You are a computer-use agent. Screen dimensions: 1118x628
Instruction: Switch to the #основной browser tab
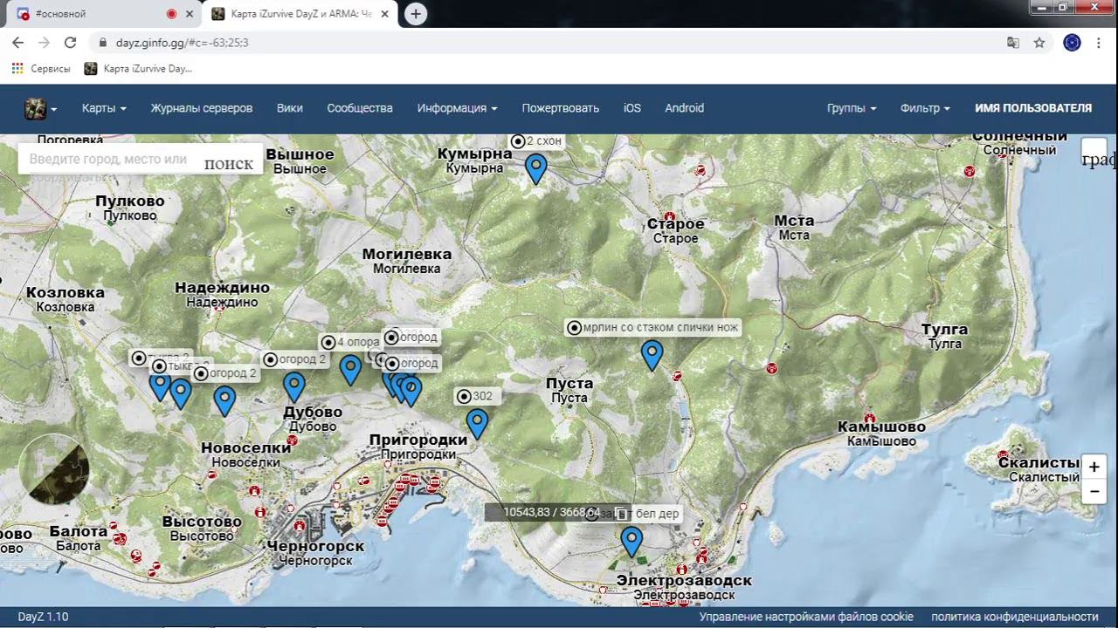103,14
